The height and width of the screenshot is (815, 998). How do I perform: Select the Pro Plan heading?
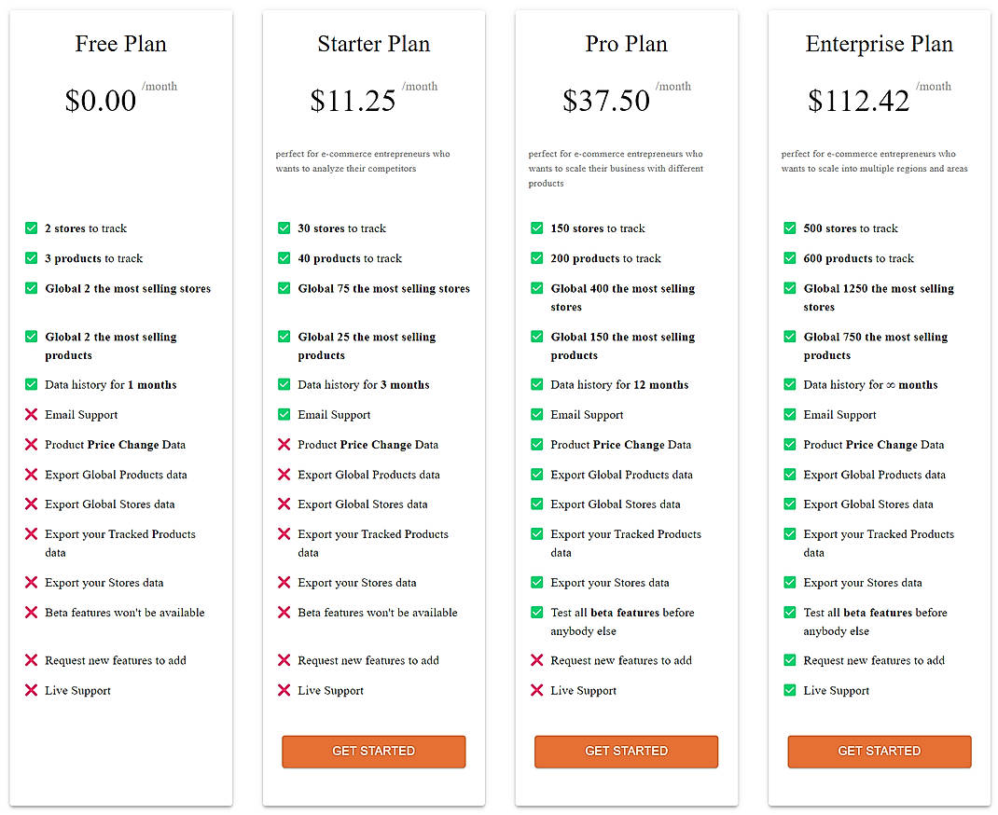(x=626, y=43)
